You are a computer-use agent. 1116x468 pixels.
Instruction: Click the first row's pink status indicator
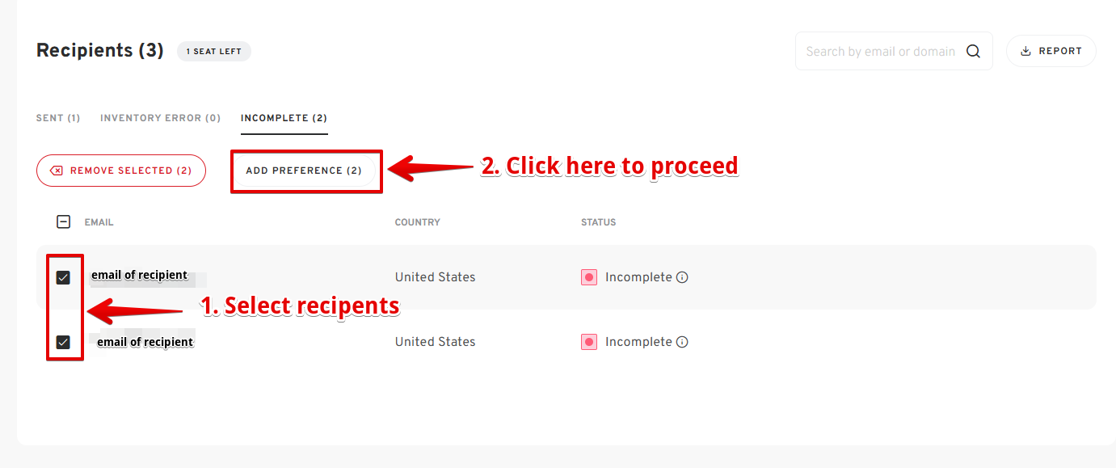(589, 277)
